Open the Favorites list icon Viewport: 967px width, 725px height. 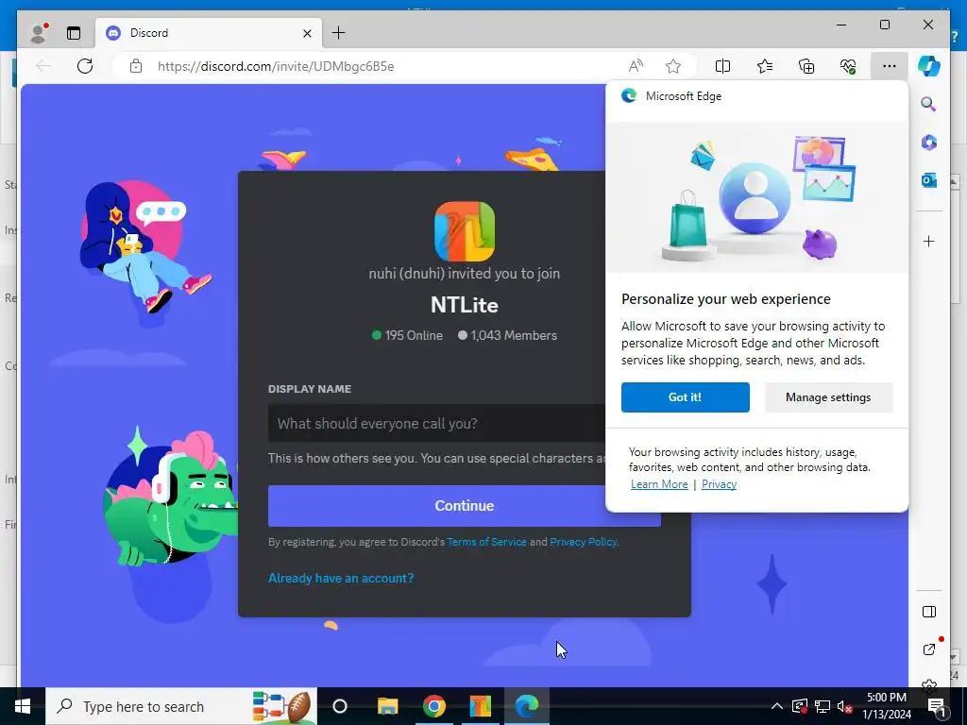coord(765,66)
